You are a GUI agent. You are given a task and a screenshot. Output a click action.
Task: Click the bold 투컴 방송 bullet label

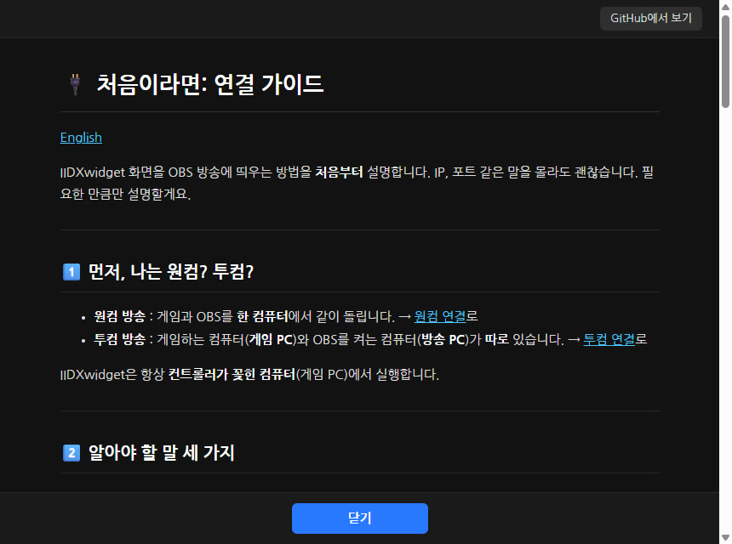tap(120, 339)
